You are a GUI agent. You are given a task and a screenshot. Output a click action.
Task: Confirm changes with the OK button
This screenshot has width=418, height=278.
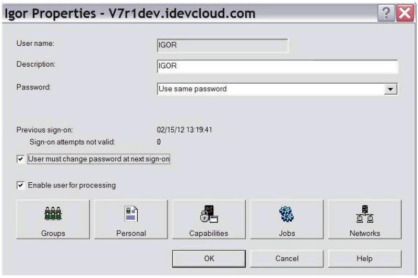pos(209,259)
